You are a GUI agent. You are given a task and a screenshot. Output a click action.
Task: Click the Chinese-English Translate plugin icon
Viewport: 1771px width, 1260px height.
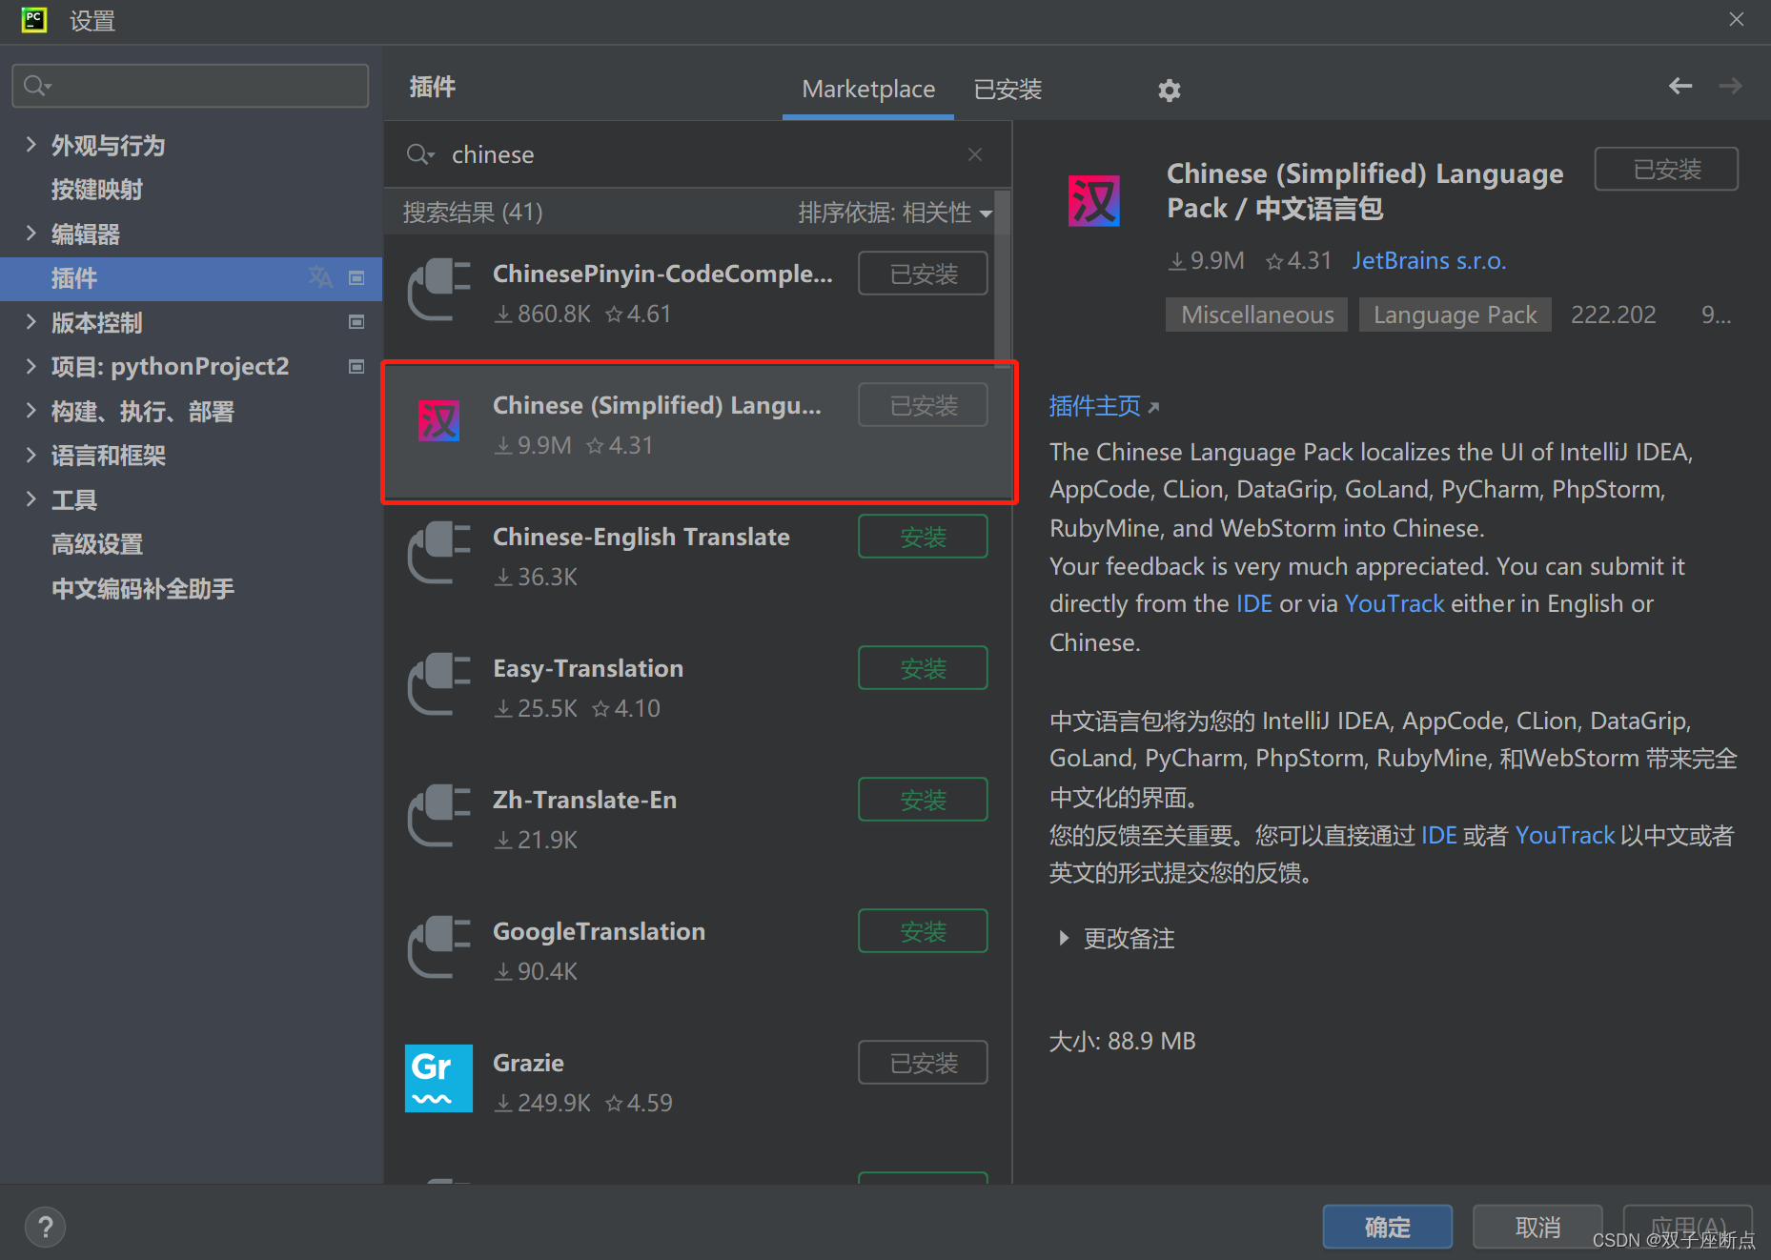tap(438, 553)
